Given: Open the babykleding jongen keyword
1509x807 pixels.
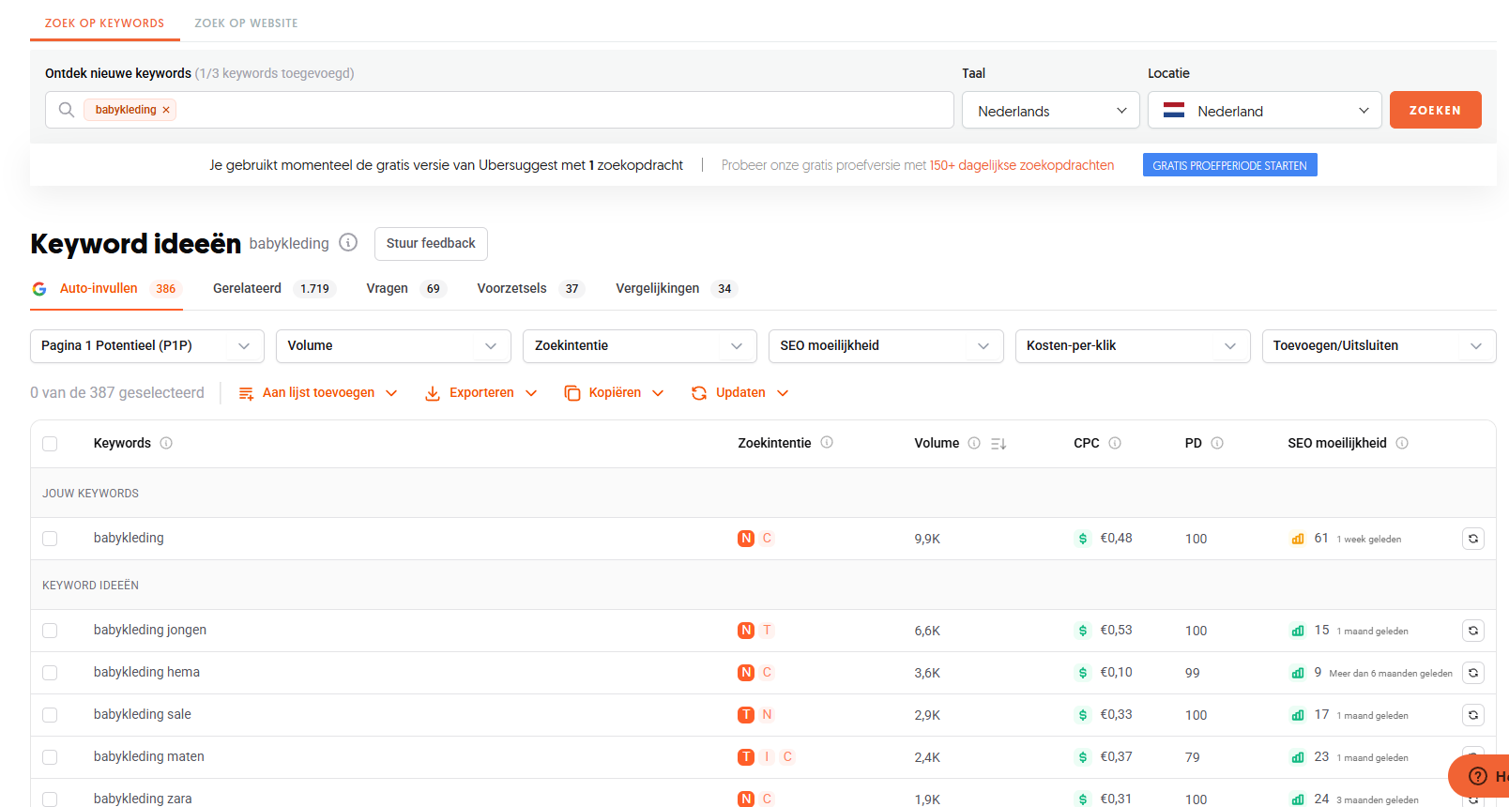Looking at the screenshot, I should tap(150, 630).
